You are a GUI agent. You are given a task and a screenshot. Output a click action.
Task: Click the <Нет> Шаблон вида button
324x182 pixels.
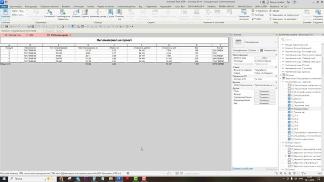(265, 58)
